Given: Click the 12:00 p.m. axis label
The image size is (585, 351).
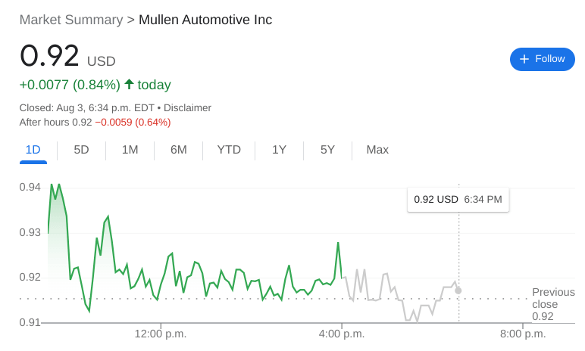Looking at the screenshot, I should click(x=161, y=334).
